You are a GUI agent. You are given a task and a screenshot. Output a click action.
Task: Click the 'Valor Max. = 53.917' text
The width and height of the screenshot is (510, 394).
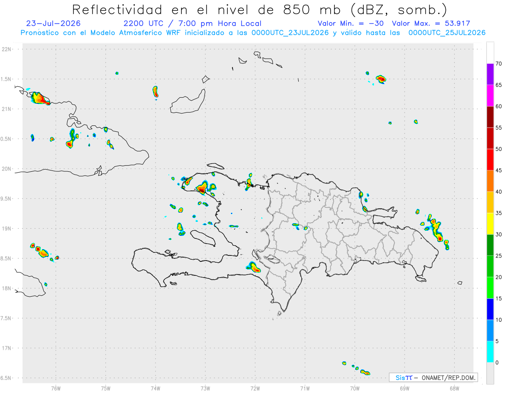[431, 23]
